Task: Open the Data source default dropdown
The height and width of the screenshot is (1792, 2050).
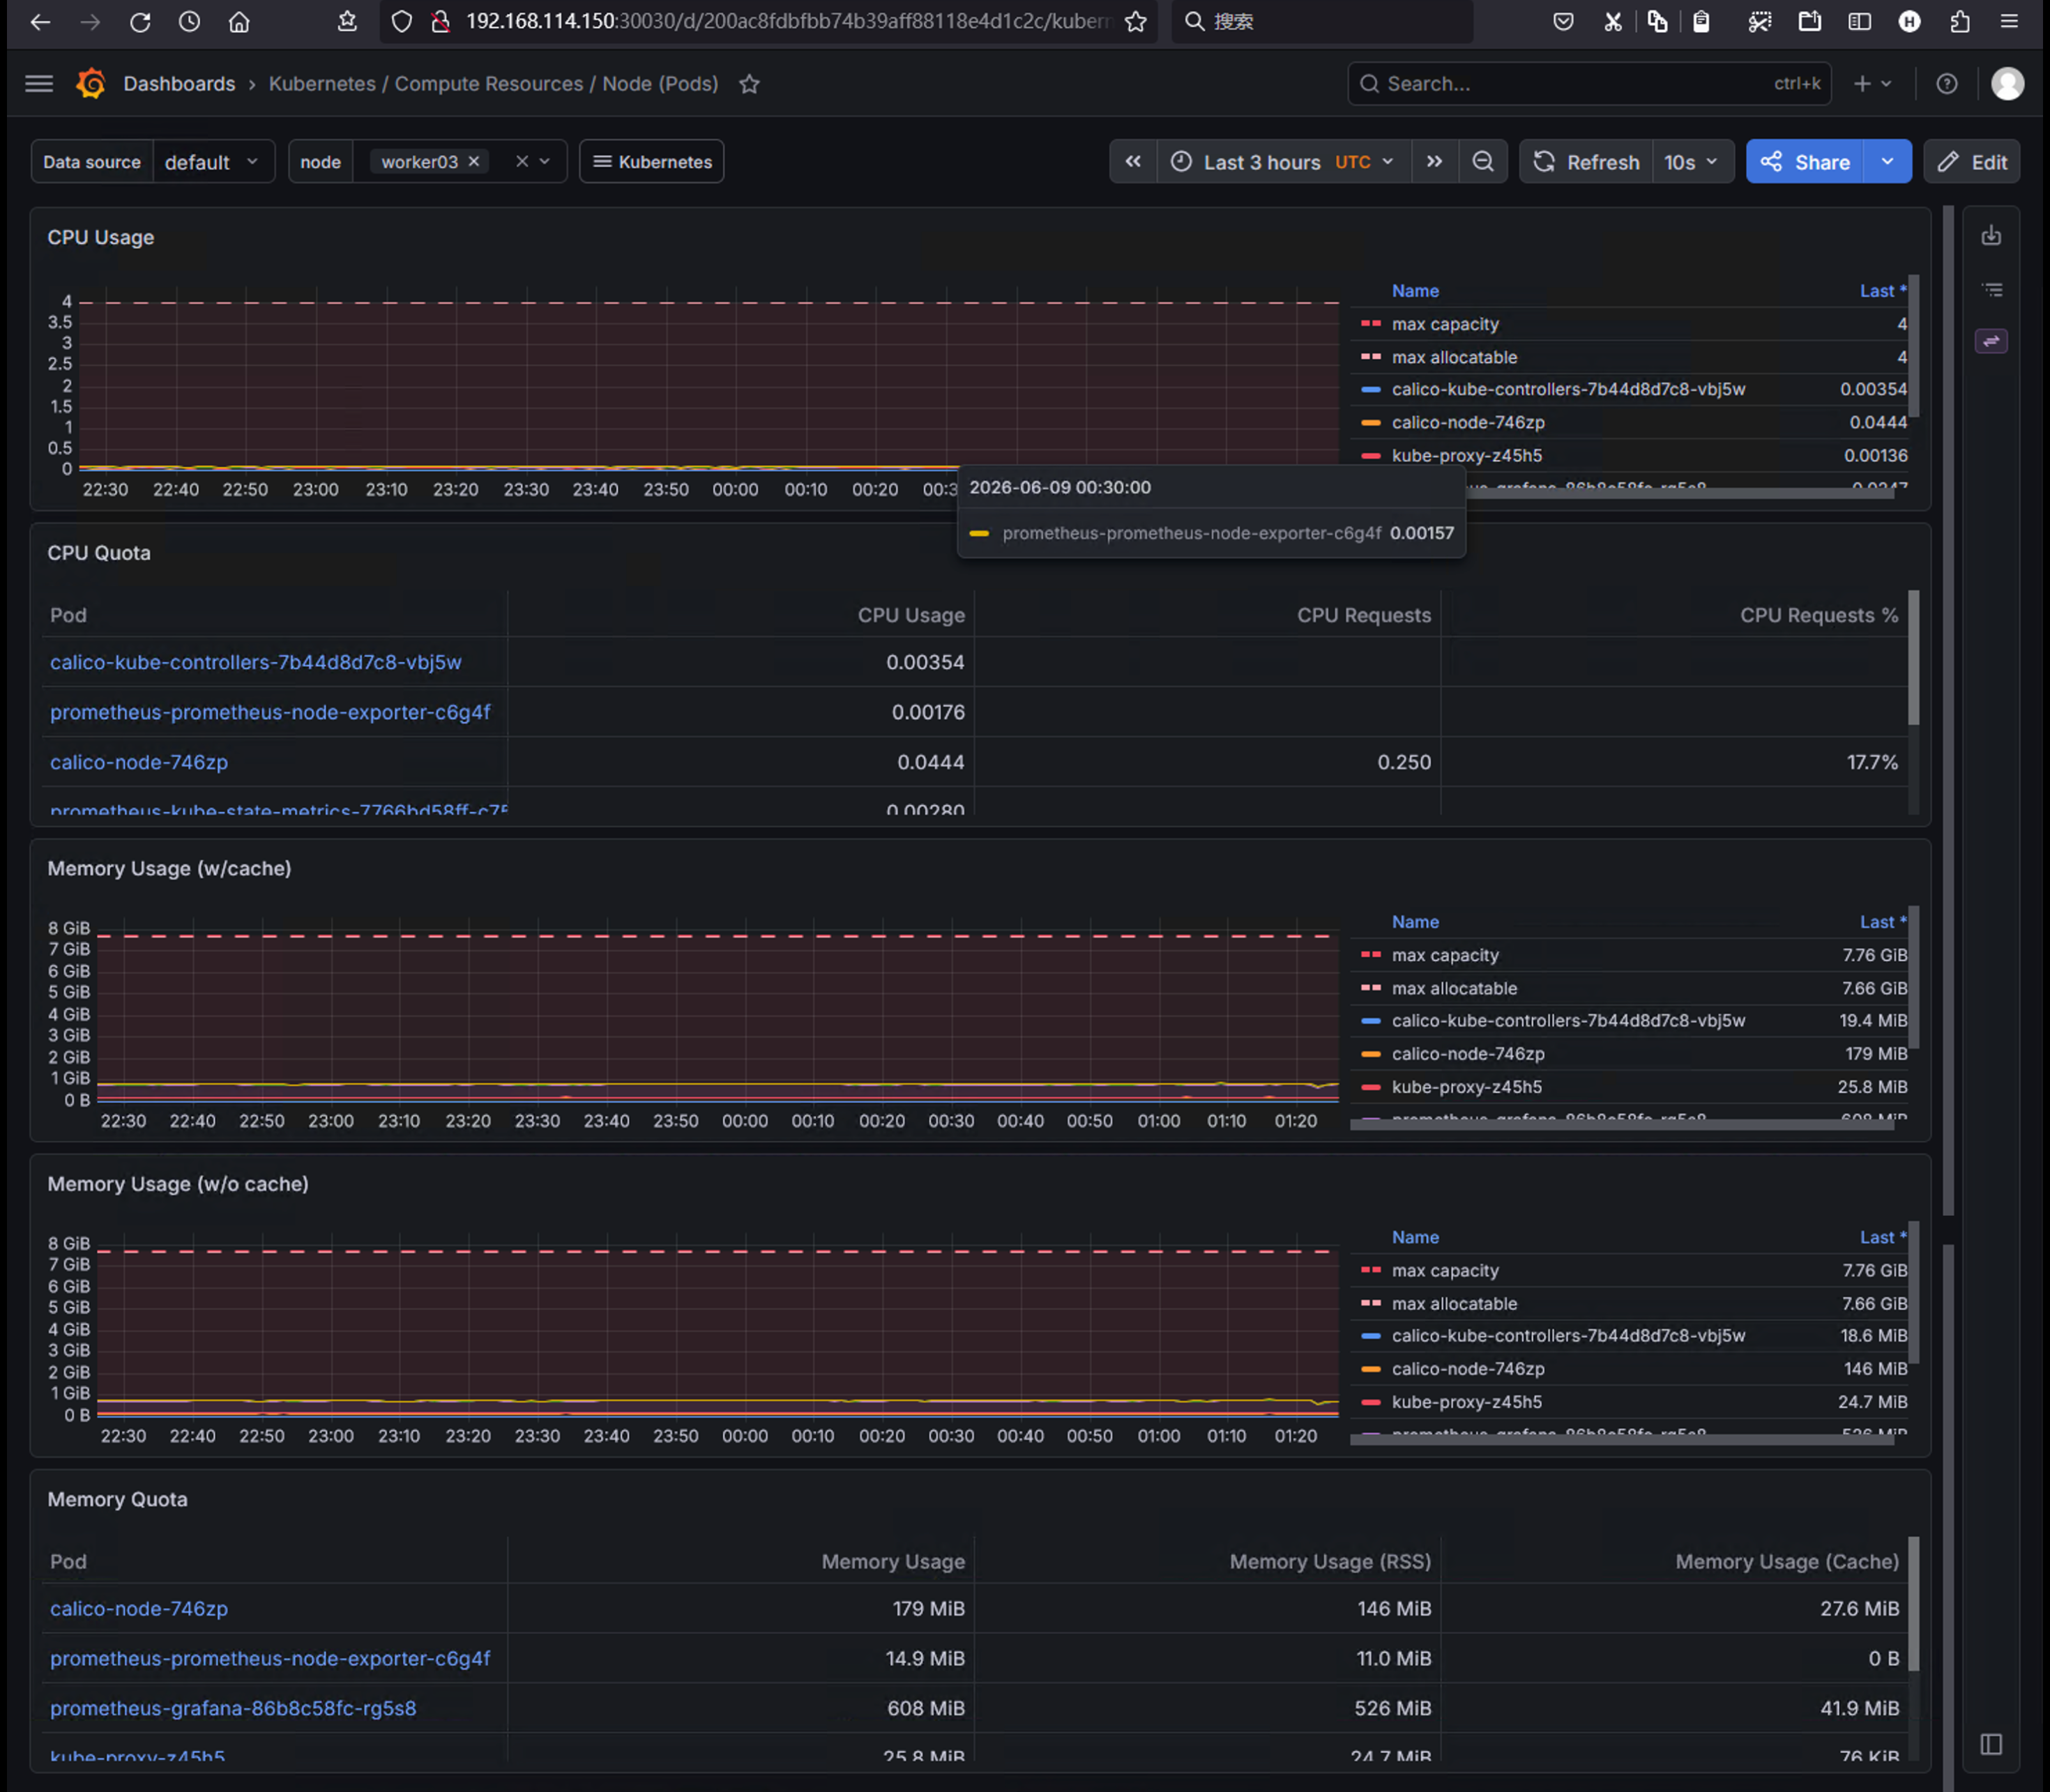Action: click(x=213, y=162)
